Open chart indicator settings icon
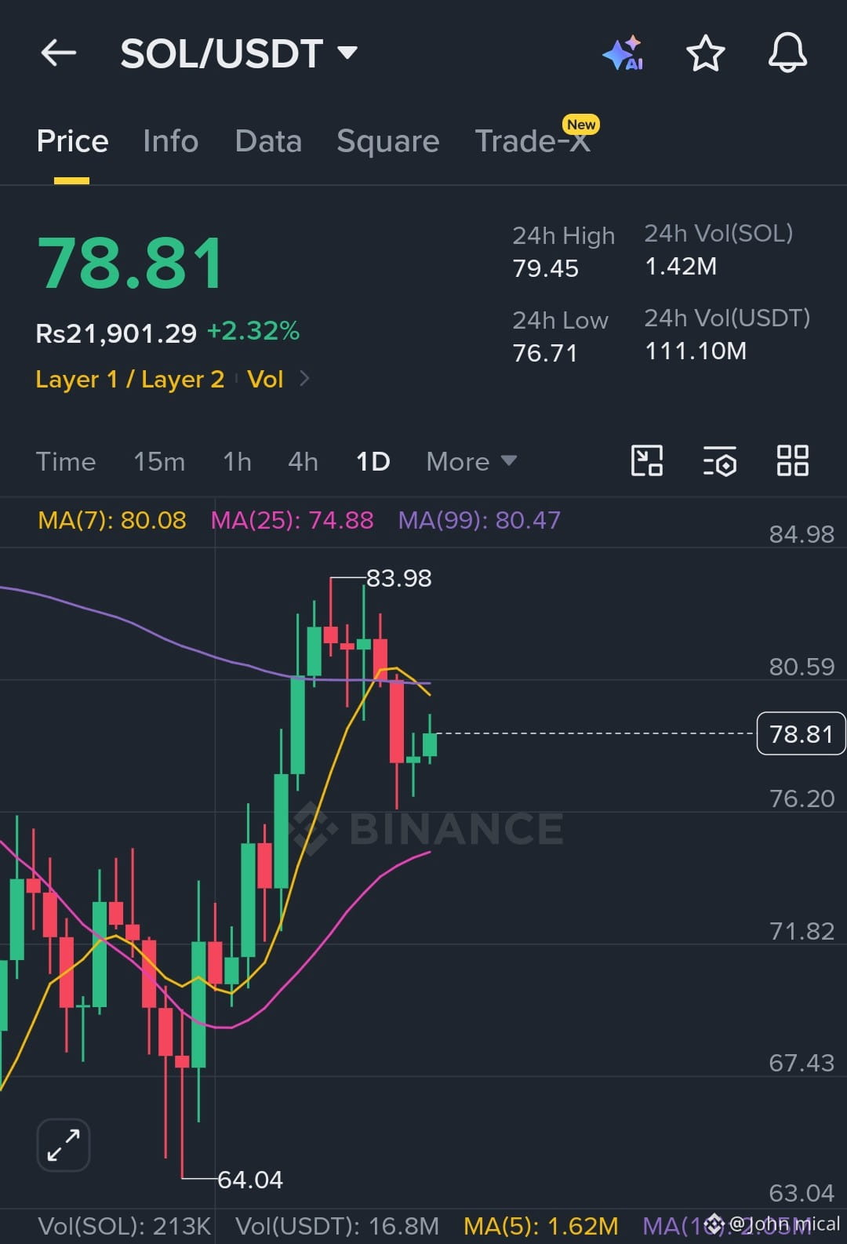The width and height of the screenshot is (847, 1244). 719,461
